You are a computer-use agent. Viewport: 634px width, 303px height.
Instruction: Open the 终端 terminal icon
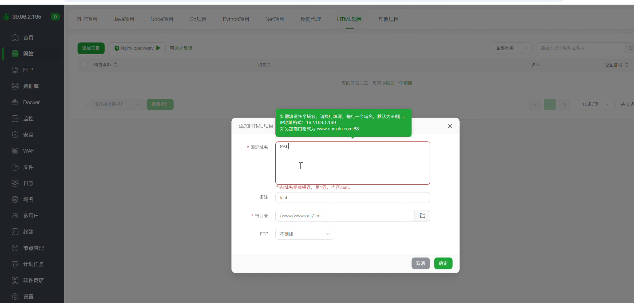point(15,232)
